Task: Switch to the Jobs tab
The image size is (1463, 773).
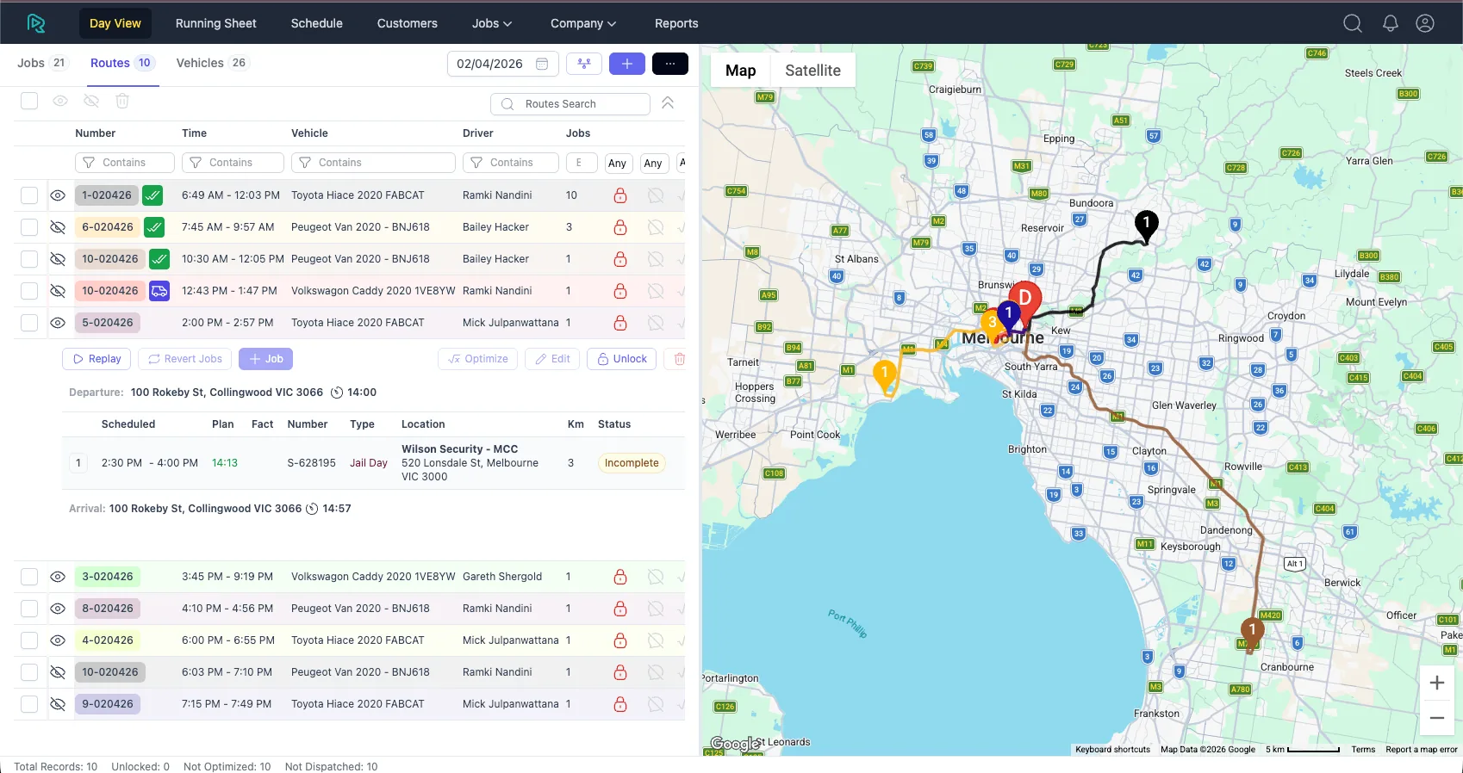Action: pos(42,63)
